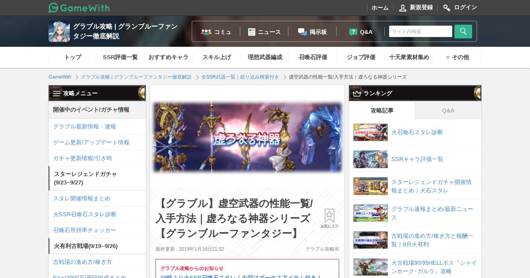Open 召喚石所持率チェッカー sidebar link
530x278 pixels.
[97, 230]
